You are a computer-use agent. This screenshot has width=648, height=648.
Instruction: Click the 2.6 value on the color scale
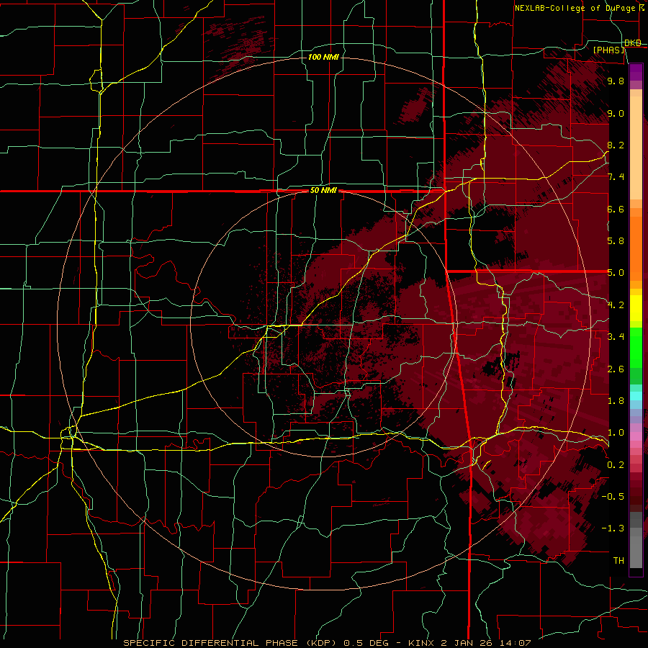(616, 369)
